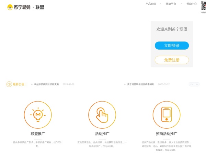Click the Suning lion logo icon
The height and width of the screenshot is (154, 206).
coord(10,7)
